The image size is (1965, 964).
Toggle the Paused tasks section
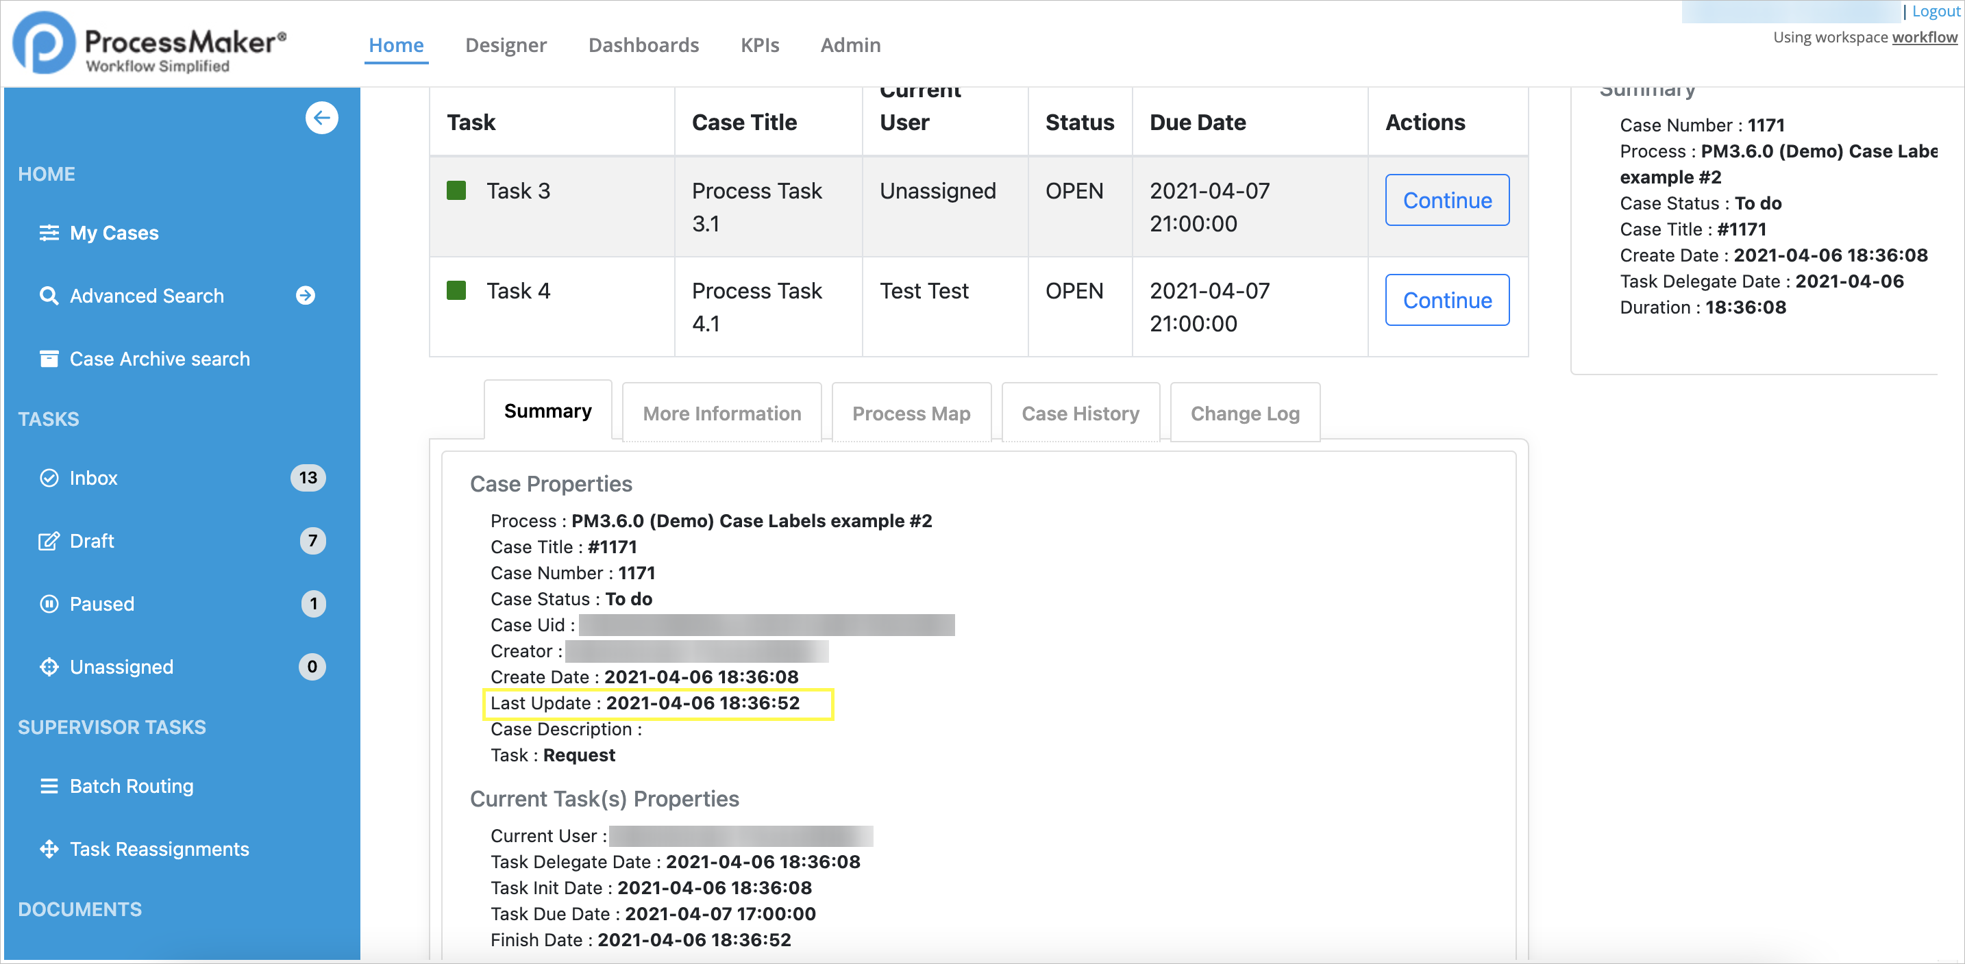[x=101, y=603]
